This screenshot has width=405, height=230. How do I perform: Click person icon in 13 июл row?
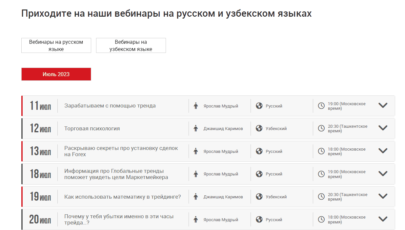pyautogui.click(x=196, y=151)
